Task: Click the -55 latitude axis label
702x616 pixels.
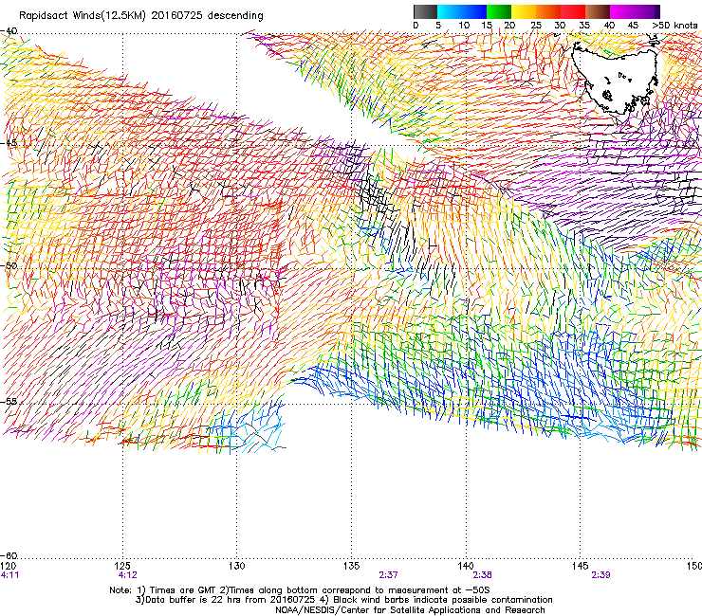Action: (x=9, y=401)
